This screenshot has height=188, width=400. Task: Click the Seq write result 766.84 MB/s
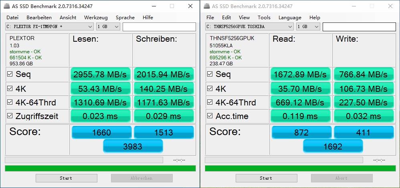tap(364, 75)
